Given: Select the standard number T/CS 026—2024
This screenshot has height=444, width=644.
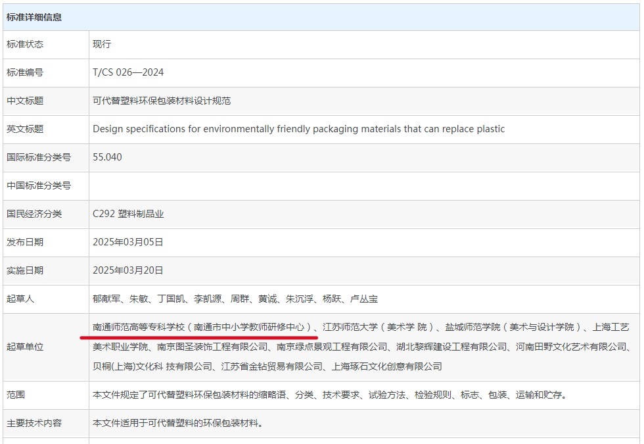Looking at the screenshot, I should pos(128,72).
